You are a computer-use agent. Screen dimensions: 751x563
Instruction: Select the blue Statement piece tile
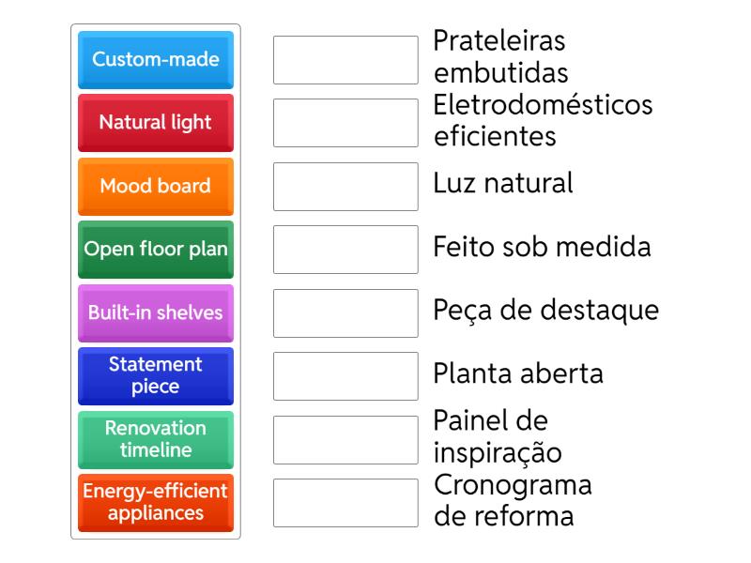point(156,375)
